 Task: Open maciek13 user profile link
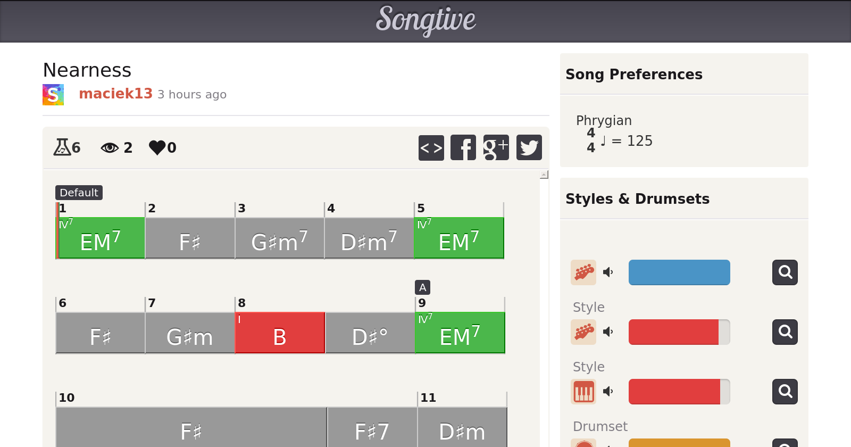115,94
